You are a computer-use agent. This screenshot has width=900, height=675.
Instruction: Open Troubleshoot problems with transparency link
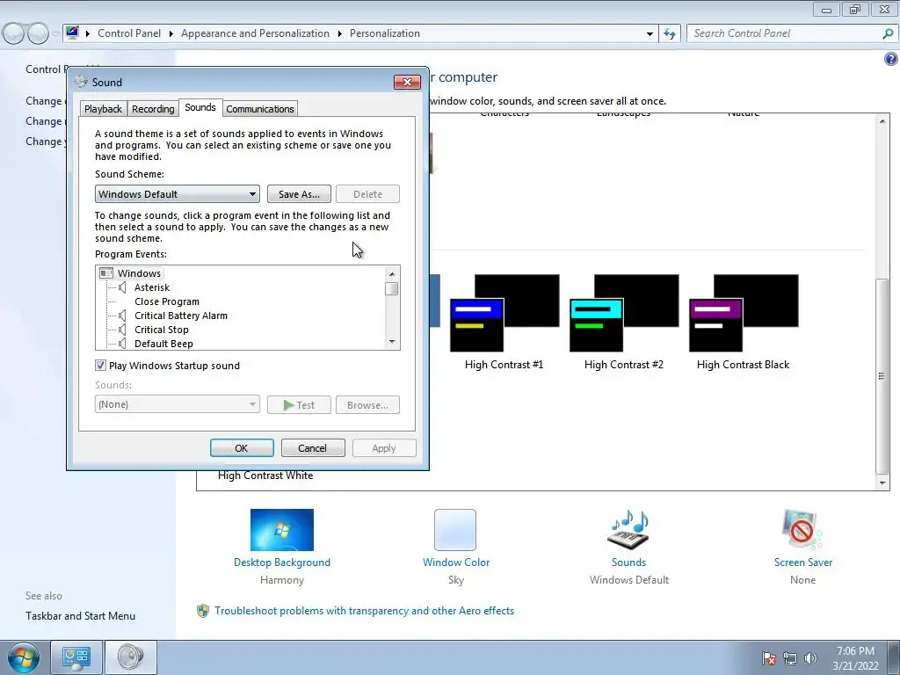(365, 611)
